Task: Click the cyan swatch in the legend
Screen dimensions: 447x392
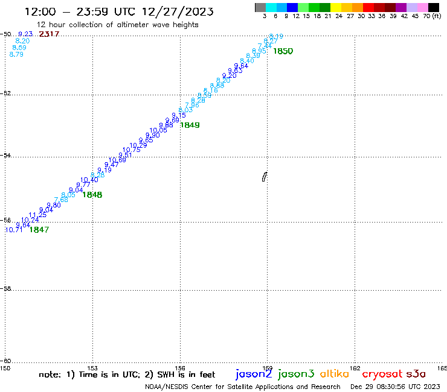Action: [x=271, y=7]
